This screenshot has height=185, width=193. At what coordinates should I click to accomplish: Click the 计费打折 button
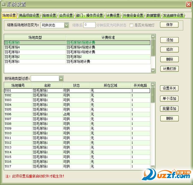169,69
